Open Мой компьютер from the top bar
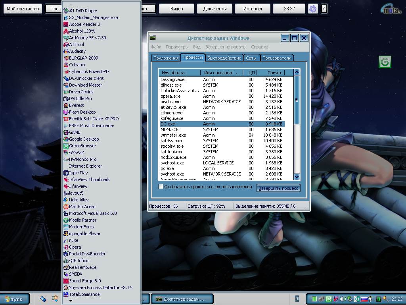The image size is (406, 305). (23, 9)
